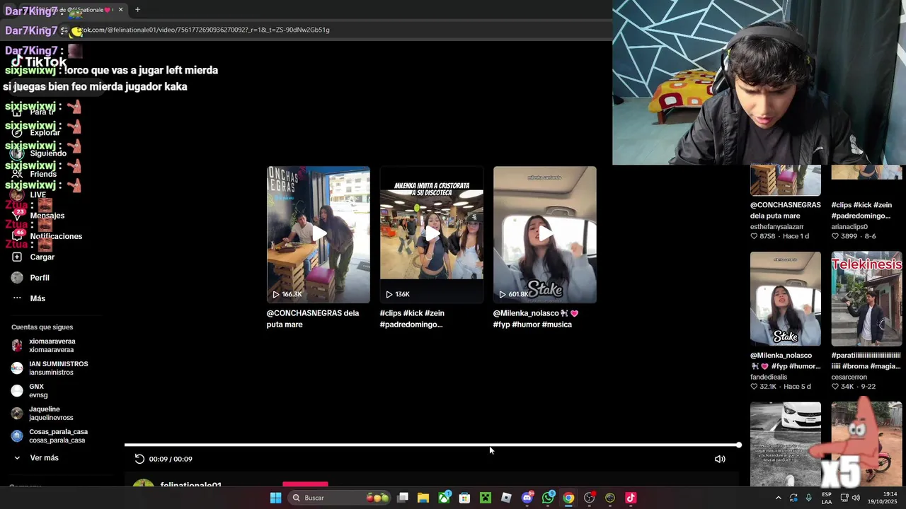
Task: Play the CONCHASNEGRAS suggested video
Action: coord(319,235)
